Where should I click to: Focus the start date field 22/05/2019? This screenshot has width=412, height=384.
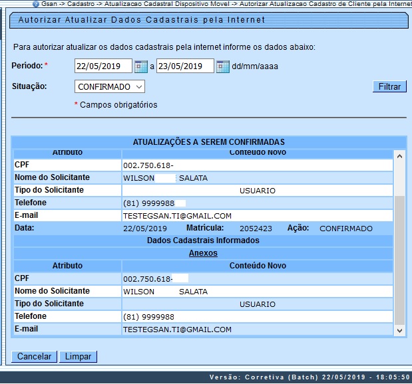pyautogui.click(x=103, y=66)
